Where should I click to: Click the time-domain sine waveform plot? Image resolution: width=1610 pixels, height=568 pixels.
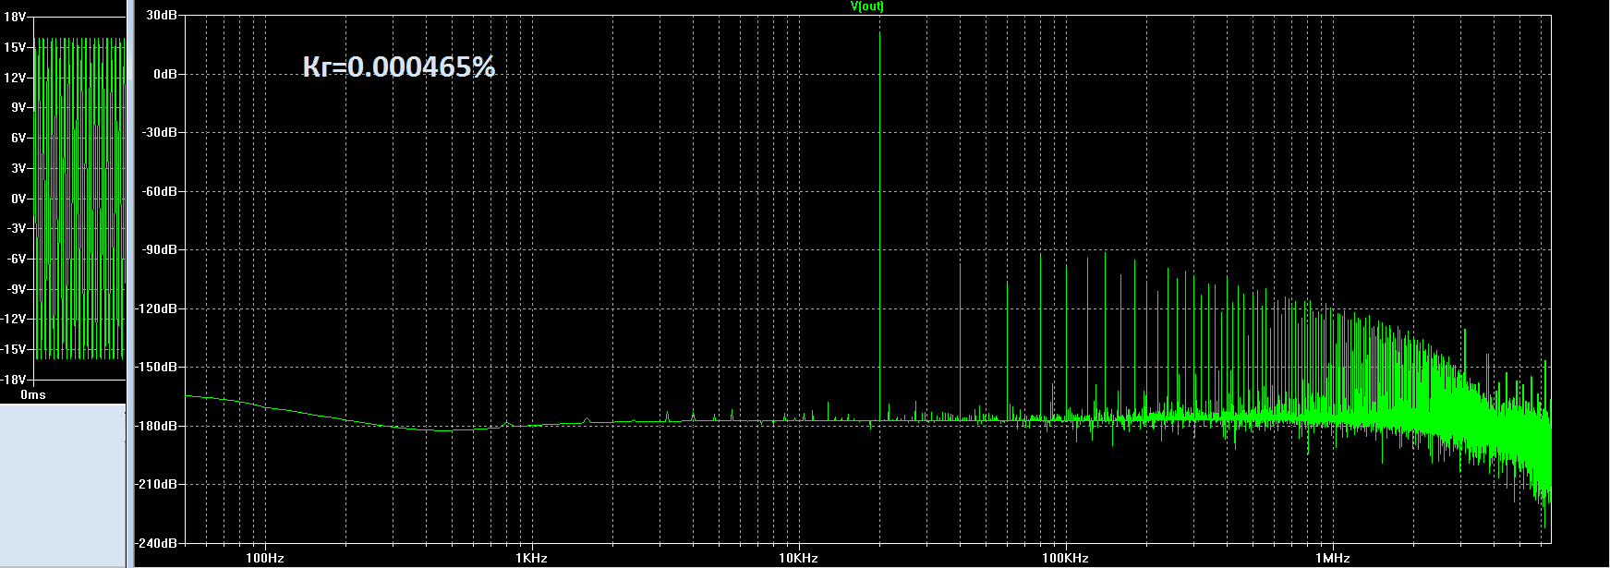click(79, 198)
